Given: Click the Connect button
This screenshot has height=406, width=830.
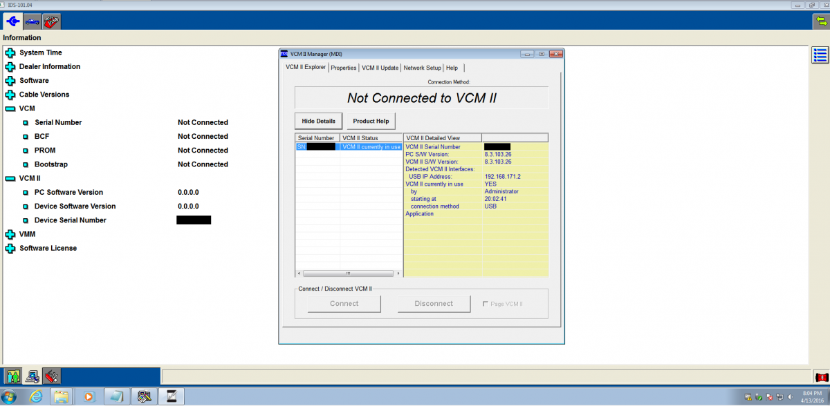Looking at the screenshot, I should point(344,303).
